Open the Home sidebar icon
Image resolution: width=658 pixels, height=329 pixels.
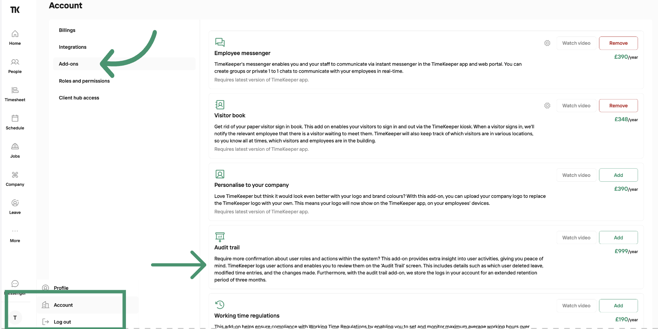click(15, 34)
